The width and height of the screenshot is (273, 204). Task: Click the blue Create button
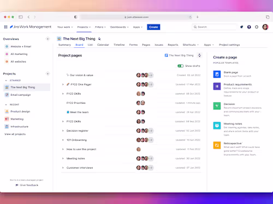click(x=153, y=27)
